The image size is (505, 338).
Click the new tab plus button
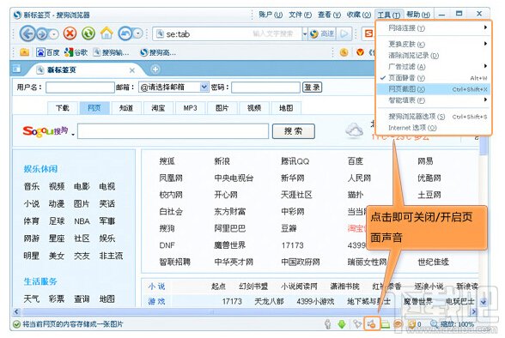click(x=155, y=69)
